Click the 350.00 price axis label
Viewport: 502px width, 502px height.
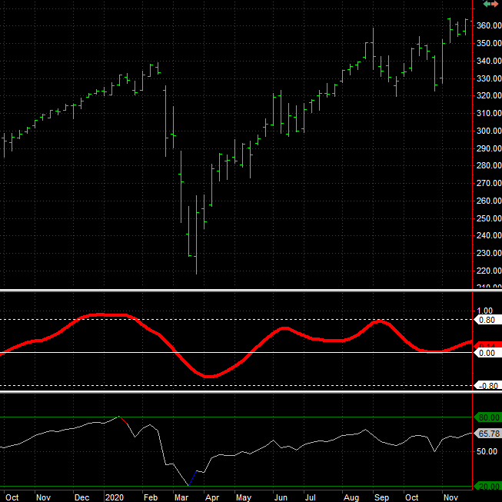(489, 43)
